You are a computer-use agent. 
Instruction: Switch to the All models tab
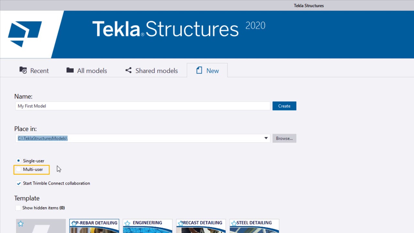87,71
